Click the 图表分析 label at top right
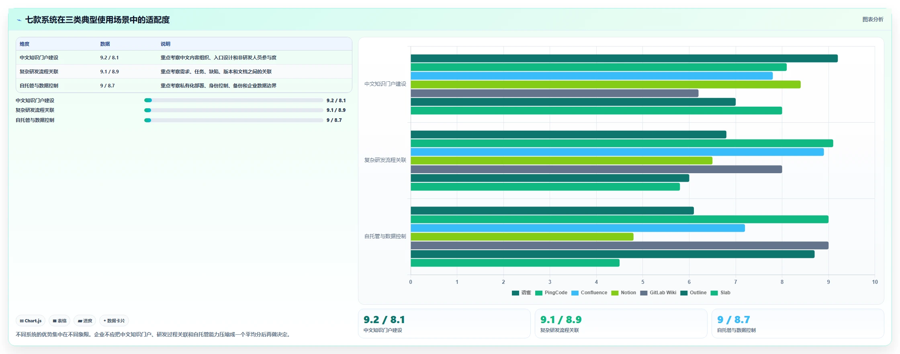 pos(873,19)
